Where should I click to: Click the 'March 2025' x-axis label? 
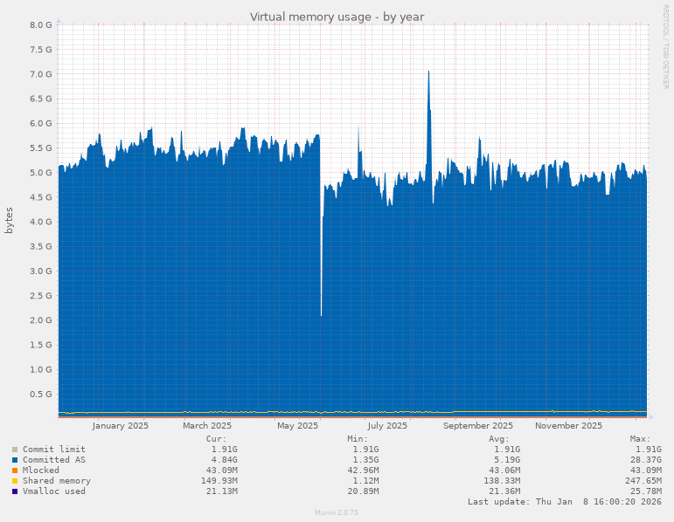pyautogui.click(x=207, y=426)
